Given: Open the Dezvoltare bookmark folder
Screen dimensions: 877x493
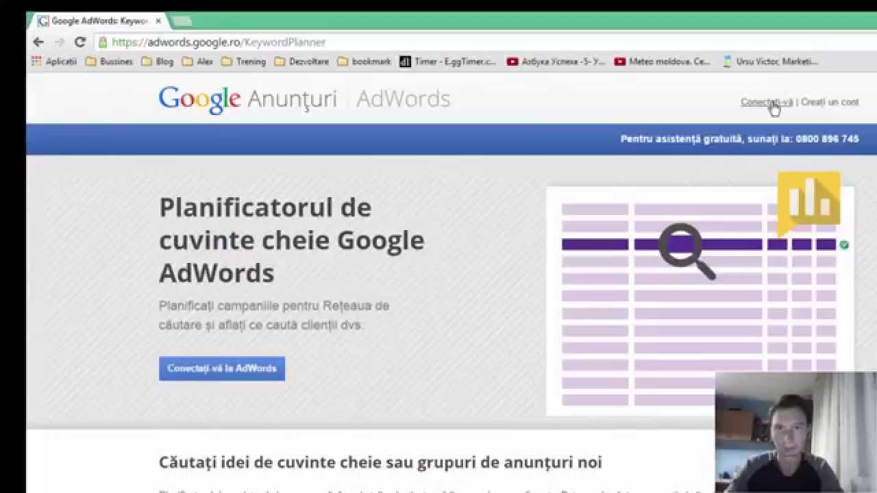Looking at the screenshot, I should [x=301, y=62].
